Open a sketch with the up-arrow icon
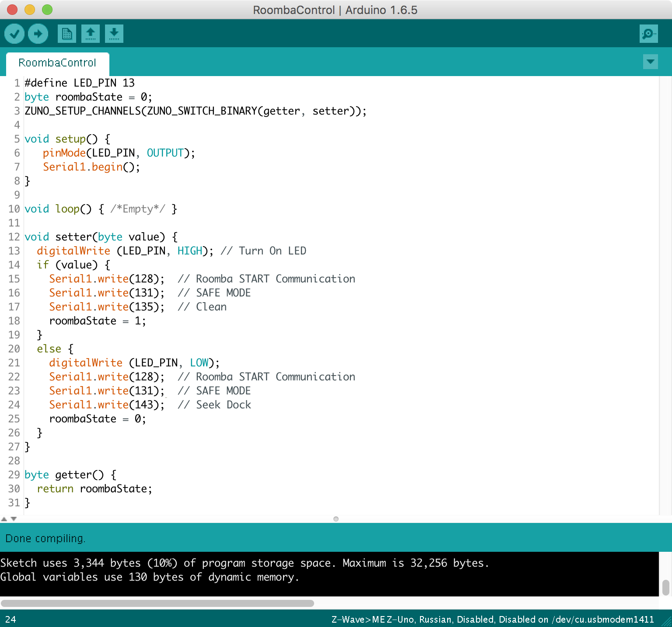672x627 pixels. 91,34
